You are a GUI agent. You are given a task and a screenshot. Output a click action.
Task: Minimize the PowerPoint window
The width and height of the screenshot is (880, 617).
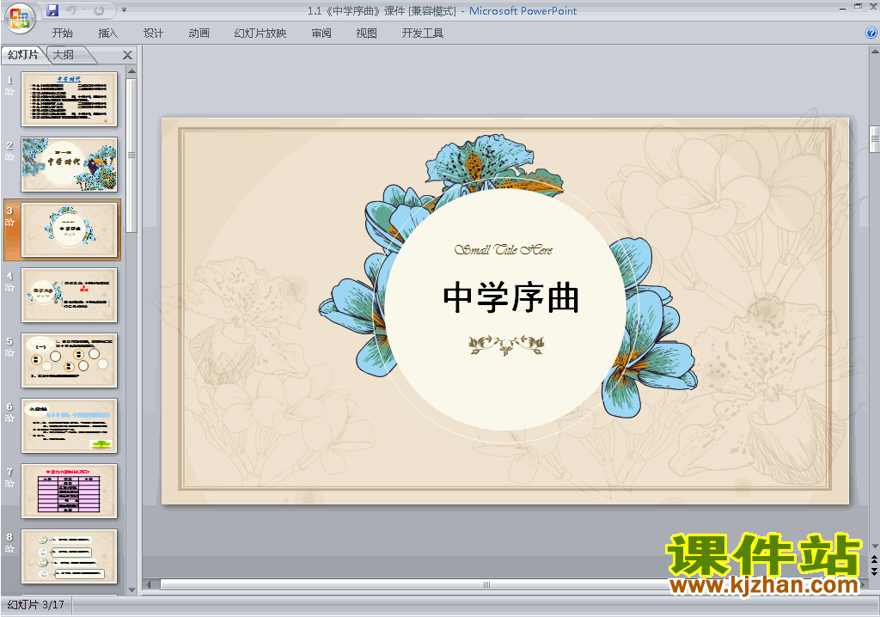(x=842, y=9)
